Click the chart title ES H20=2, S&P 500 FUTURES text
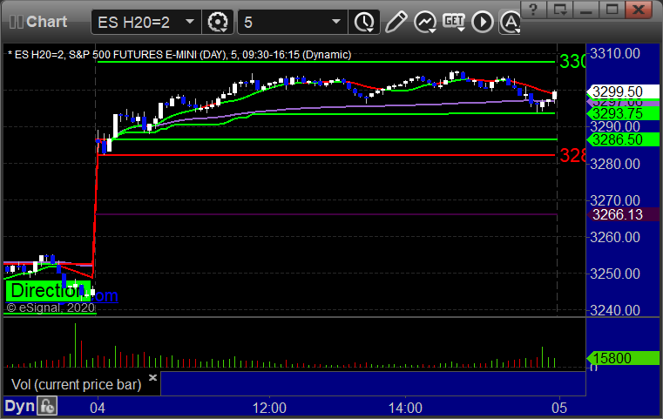Image resolution: width=663 pixels, height=419 pixels. (179, 55)
